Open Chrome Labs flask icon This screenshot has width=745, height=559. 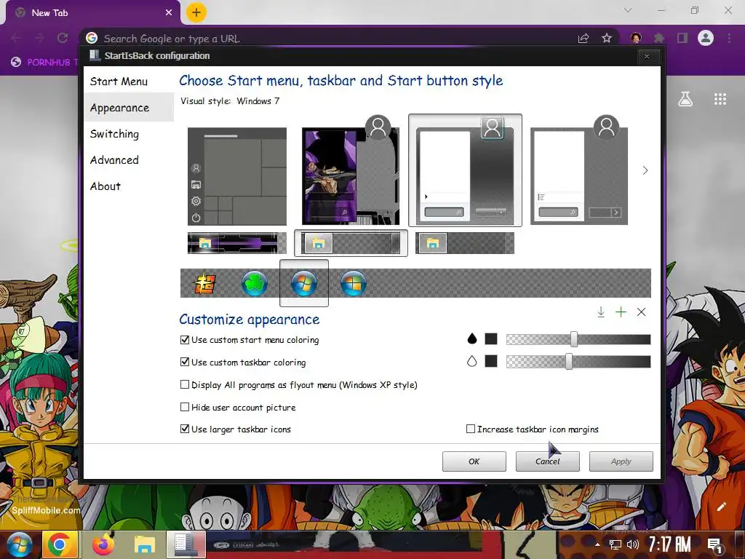coord(685,99)
